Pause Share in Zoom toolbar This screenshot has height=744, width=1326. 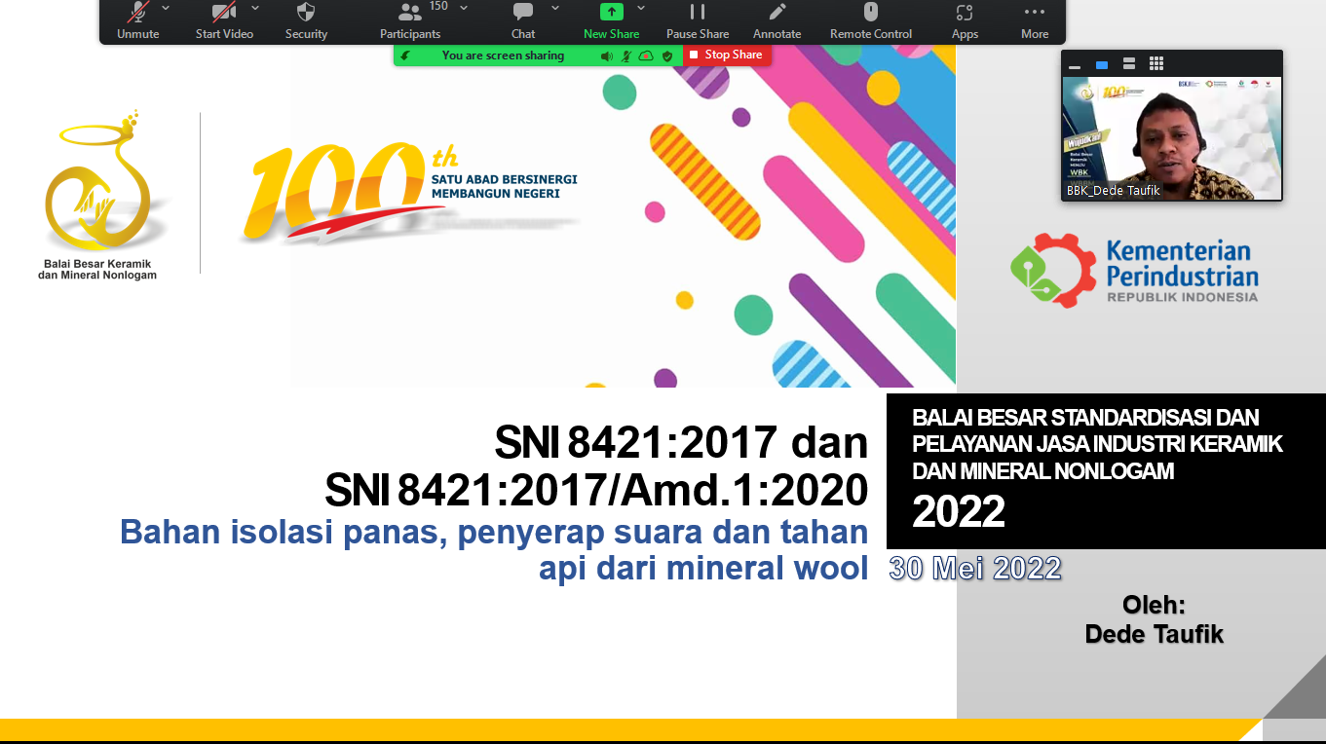(698, 21)
